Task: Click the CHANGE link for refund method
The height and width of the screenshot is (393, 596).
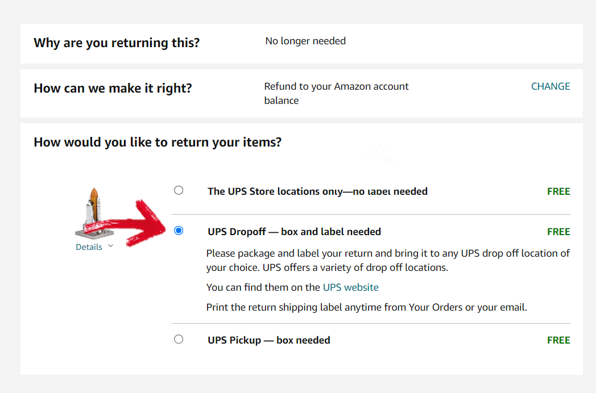Action: (551, 86)
